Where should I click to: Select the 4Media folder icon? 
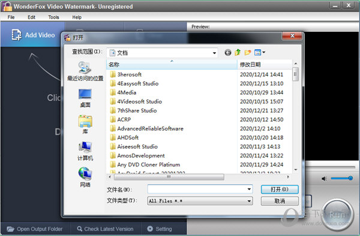pos(113,92)
